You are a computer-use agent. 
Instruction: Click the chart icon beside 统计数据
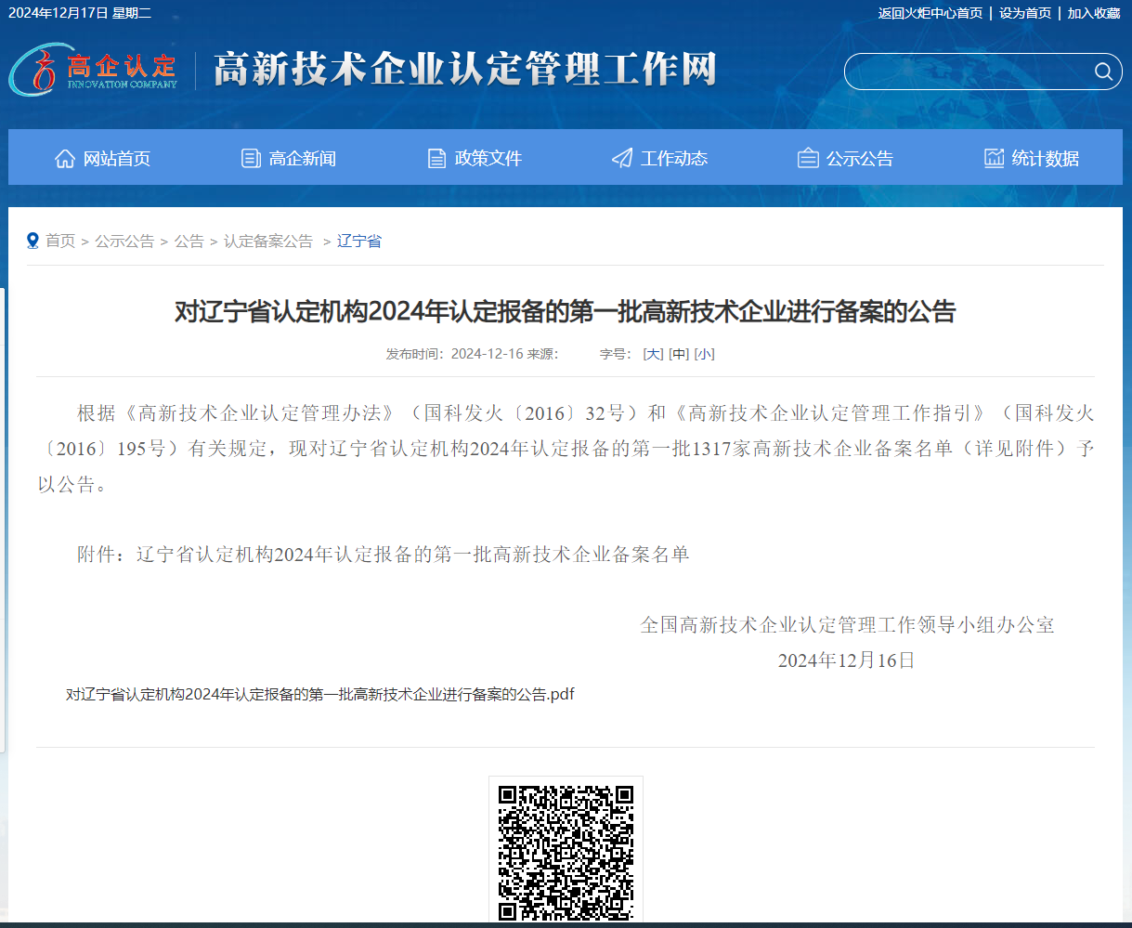(995, 159)
